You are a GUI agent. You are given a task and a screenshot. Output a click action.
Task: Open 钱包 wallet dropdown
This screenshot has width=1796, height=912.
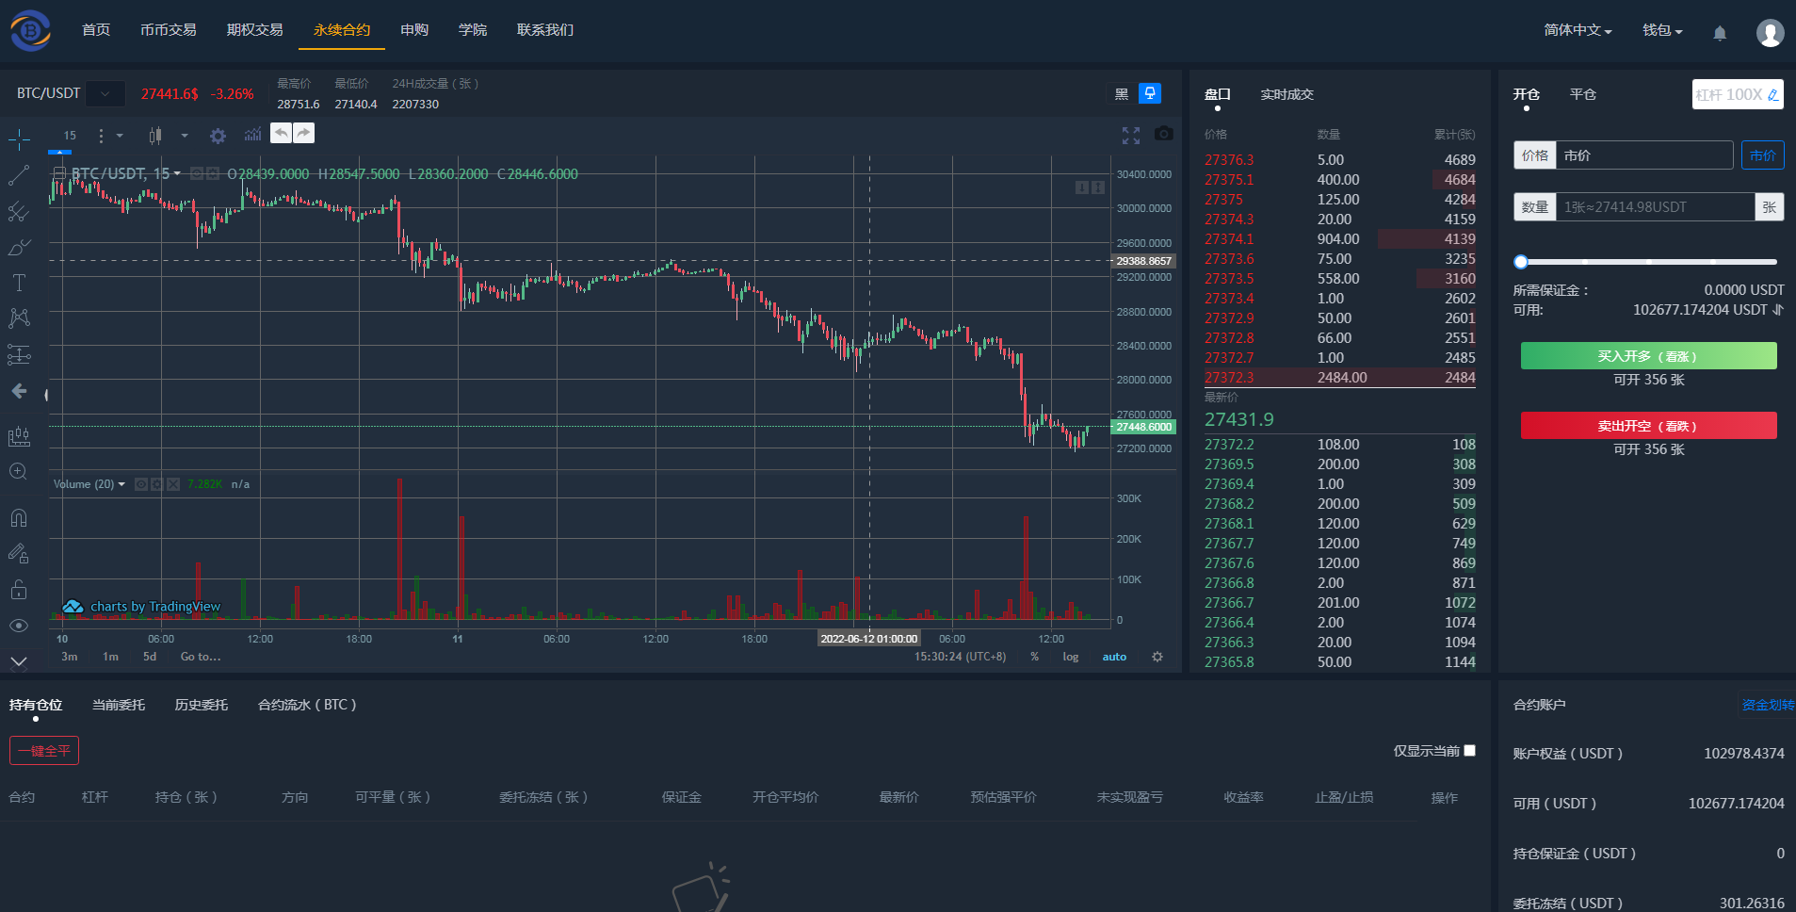[1662, 30]
